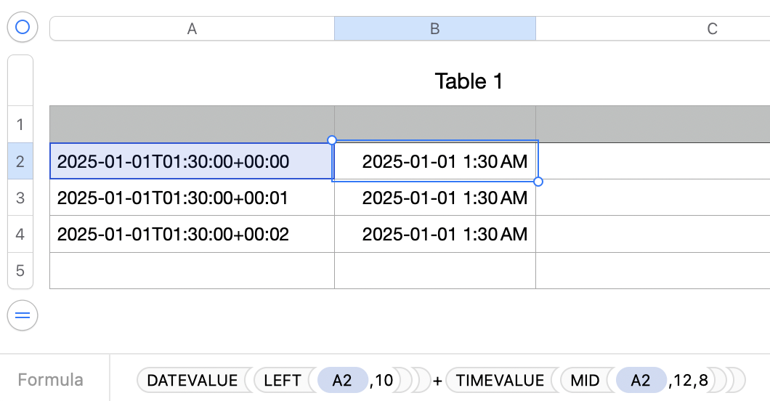Click the table select handle circle

click(22, 28)
